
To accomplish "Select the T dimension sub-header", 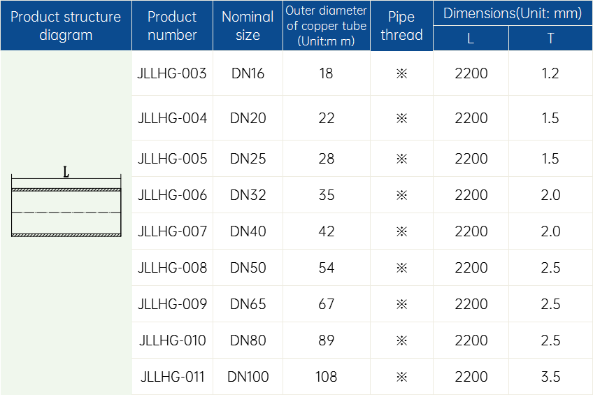I will (x=550, y=38).
